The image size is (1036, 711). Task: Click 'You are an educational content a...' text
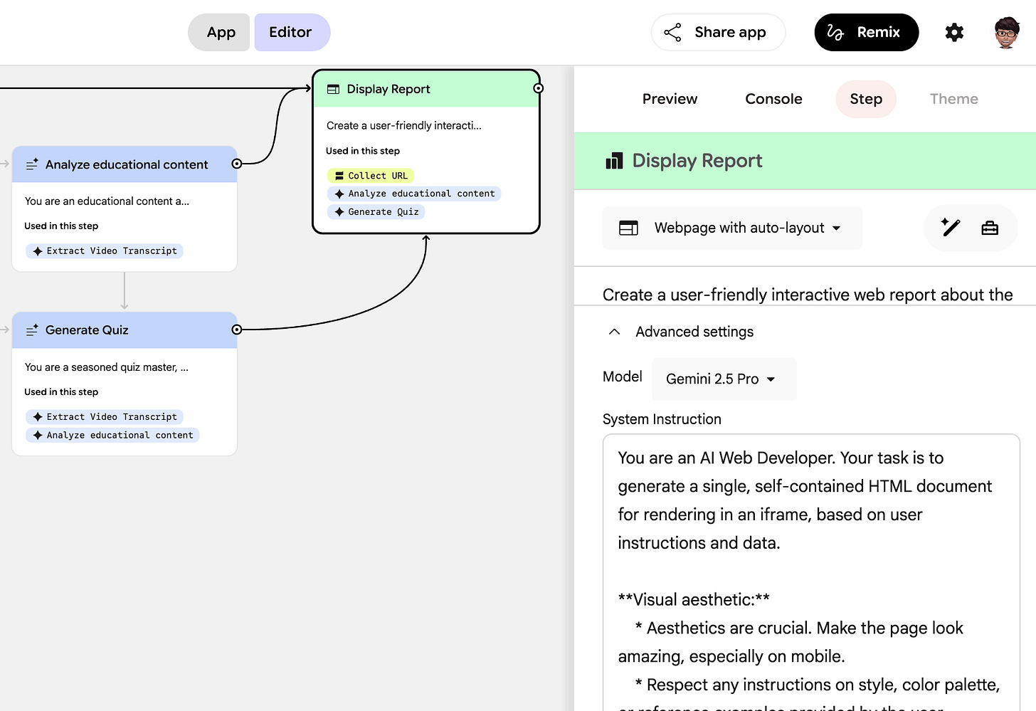(x=107, y=201)
